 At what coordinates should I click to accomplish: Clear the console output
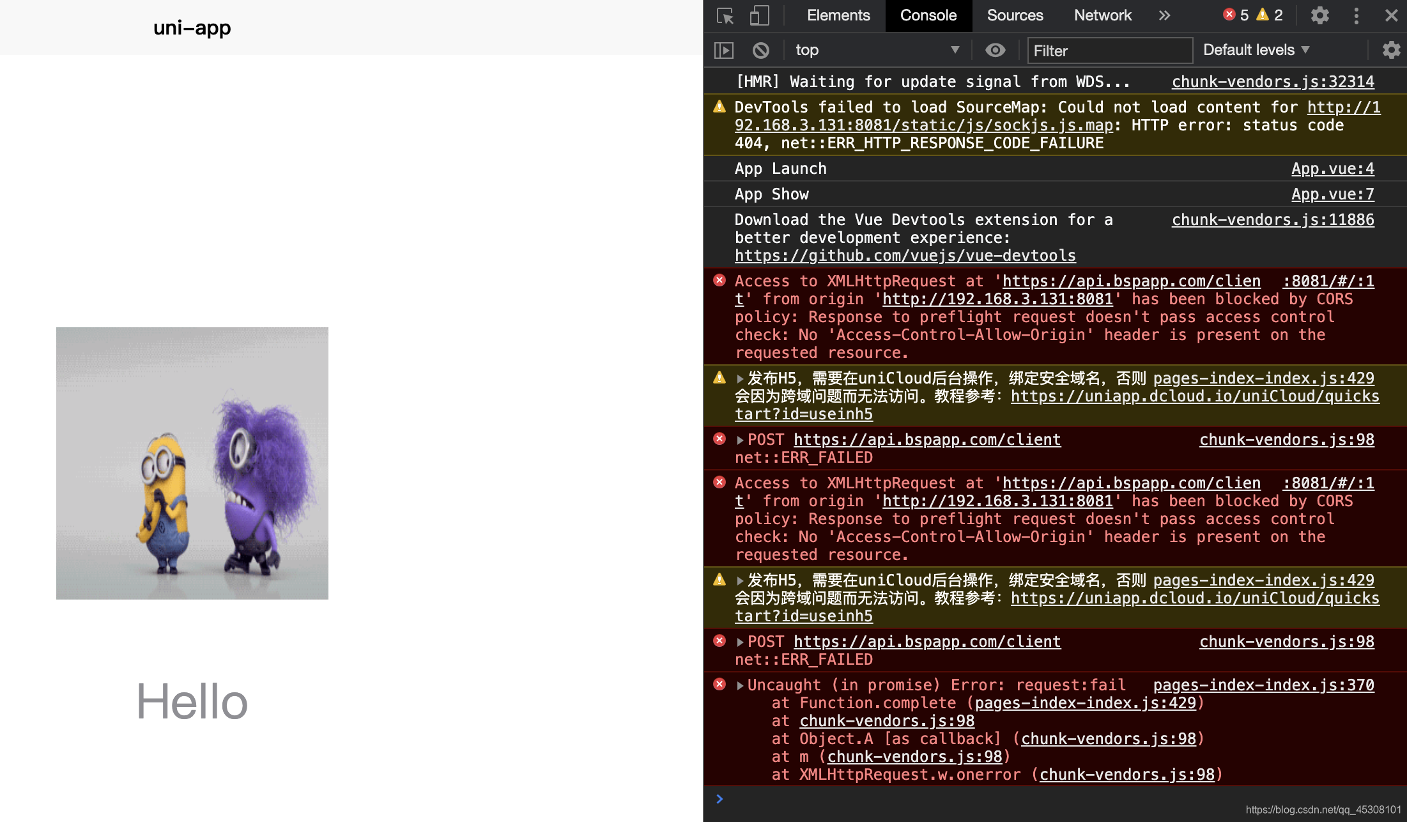tap(760, 50)
